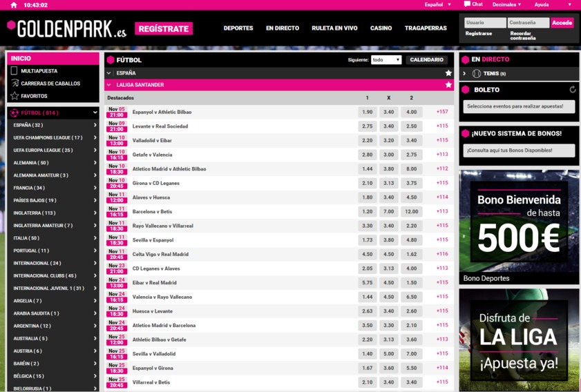The height and width of the screenshot is (392, 581).
Task: Open the Getafe v Valencia match
Action: [152, 155]
